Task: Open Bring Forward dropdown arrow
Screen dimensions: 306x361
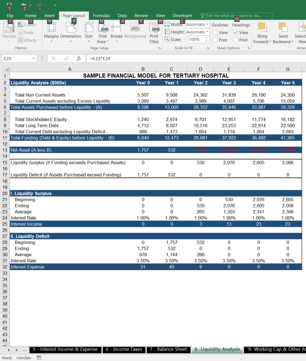Action: coord(270,42)
